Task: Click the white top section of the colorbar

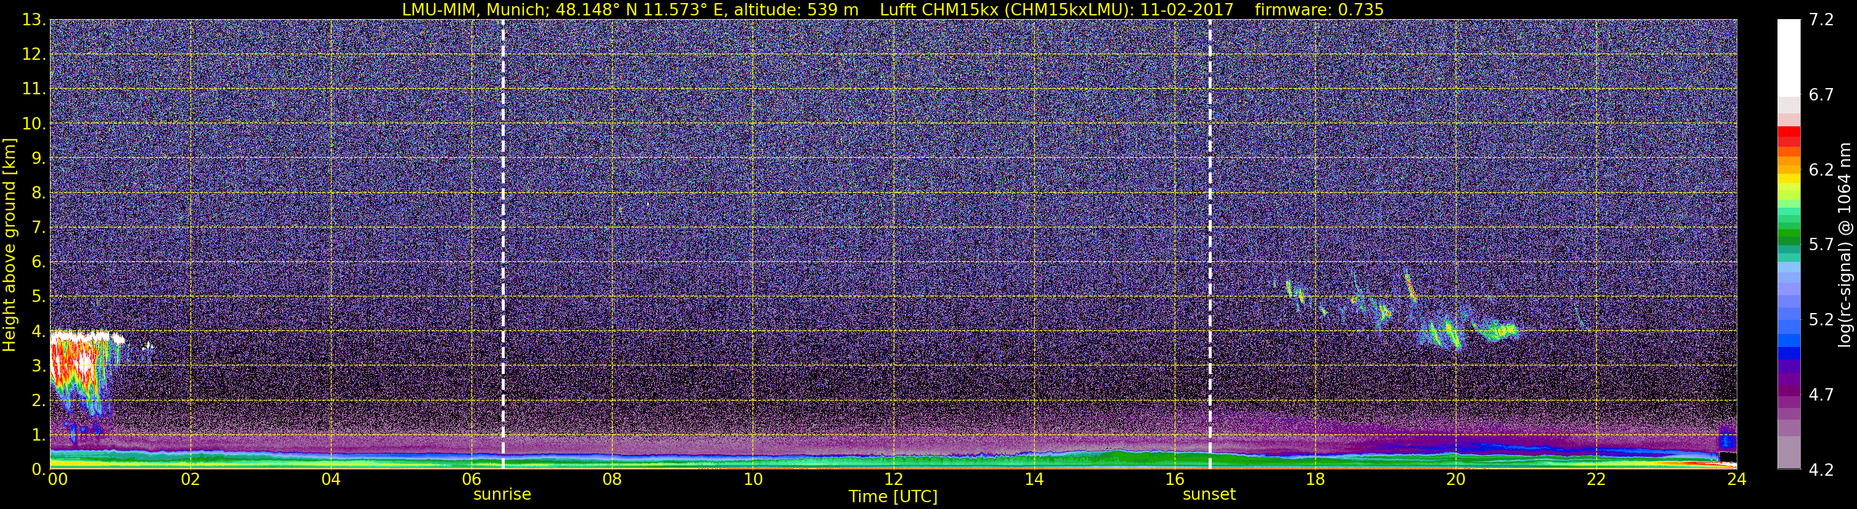Action: coord(1789,58)
